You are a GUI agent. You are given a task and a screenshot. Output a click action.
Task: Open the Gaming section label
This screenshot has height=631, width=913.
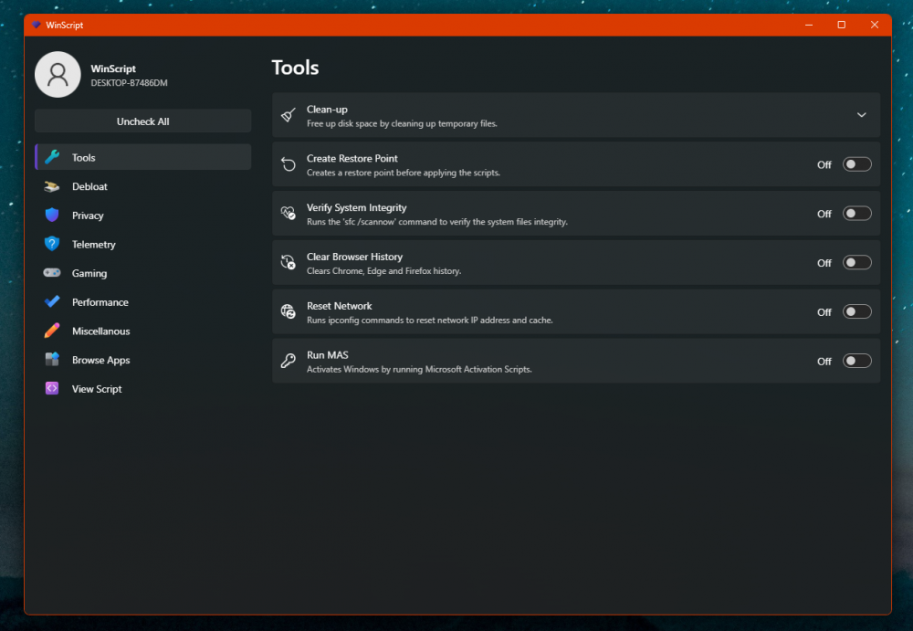click(x=89, y=274)
